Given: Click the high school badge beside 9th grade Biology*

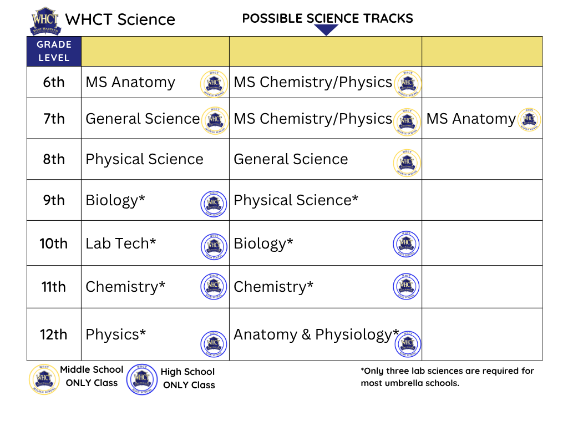Looking at the screenshot, I should [x=214, y=204].
